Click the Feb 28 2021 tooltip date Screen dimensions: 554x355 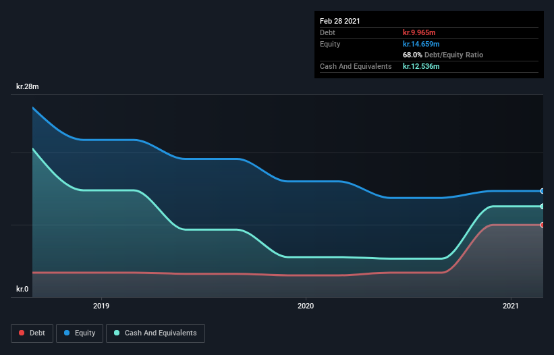click(340, 21)
